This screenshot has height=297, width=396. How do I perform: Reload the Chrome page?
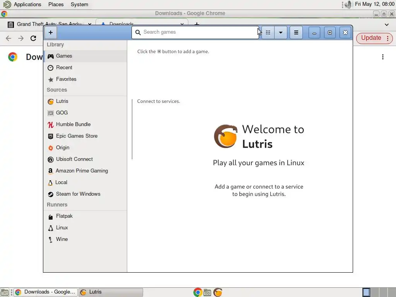[33, 38]
